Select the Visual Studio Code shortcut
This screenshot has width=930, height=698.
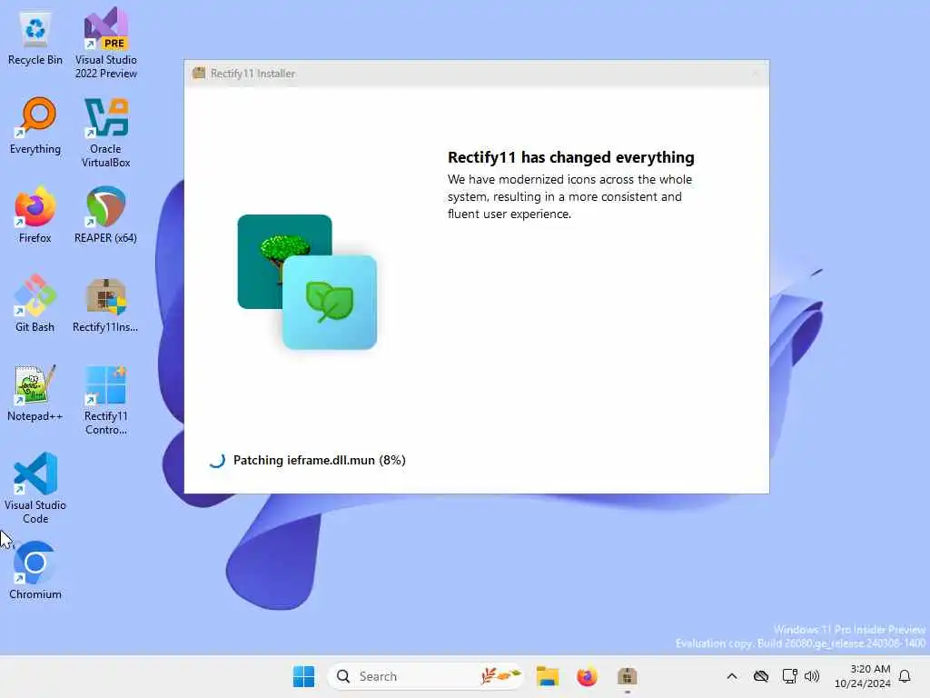click(x=35, y=488)
